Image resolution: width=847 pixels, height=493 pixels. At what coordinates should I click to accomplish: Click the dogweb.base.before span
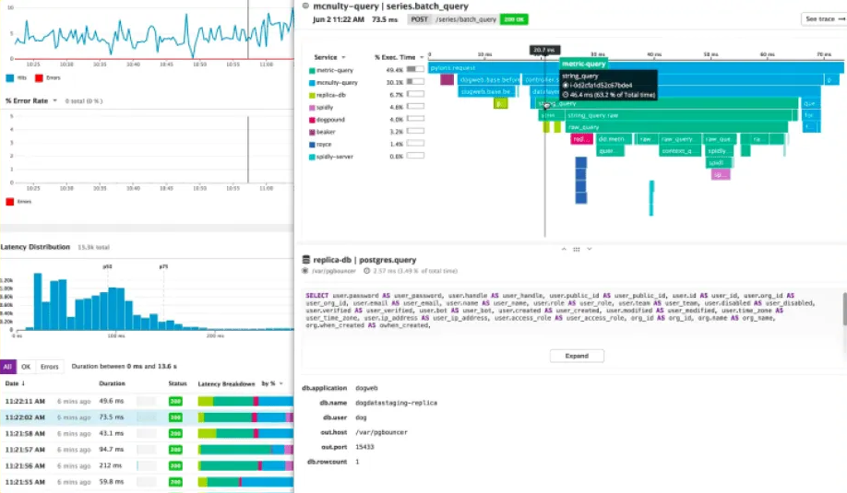coord(489,80)
